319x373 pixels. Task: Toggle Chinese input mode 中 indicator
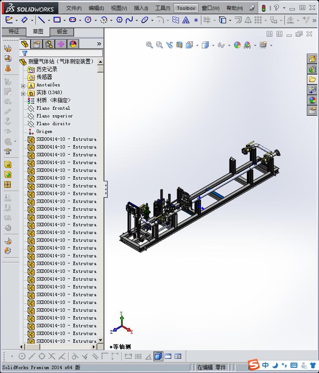(x=265, y=365)
